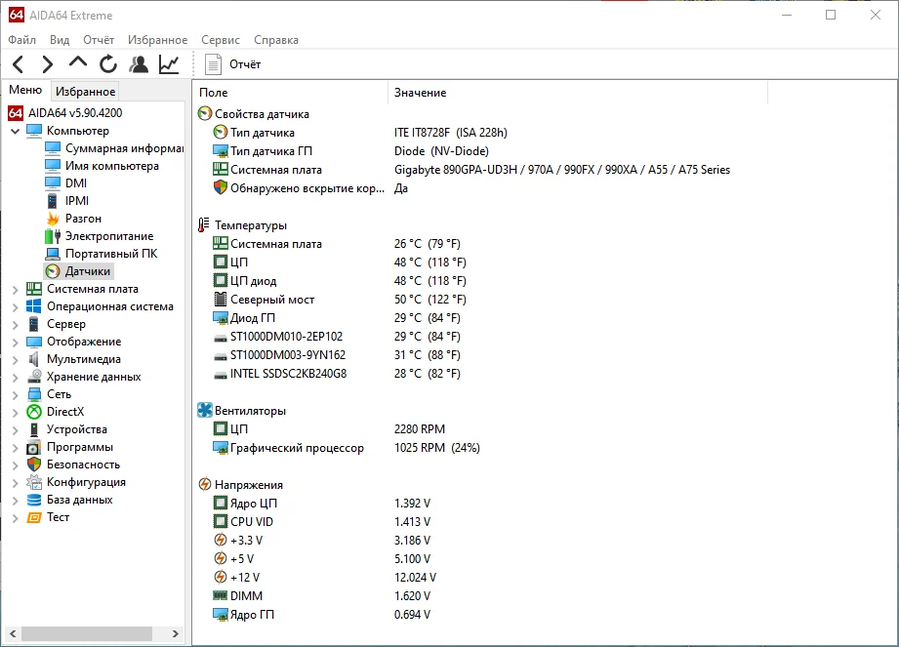Expand the Сеть tree node
This screenshot has width=899, height=647.
click(x=16, y=395)
